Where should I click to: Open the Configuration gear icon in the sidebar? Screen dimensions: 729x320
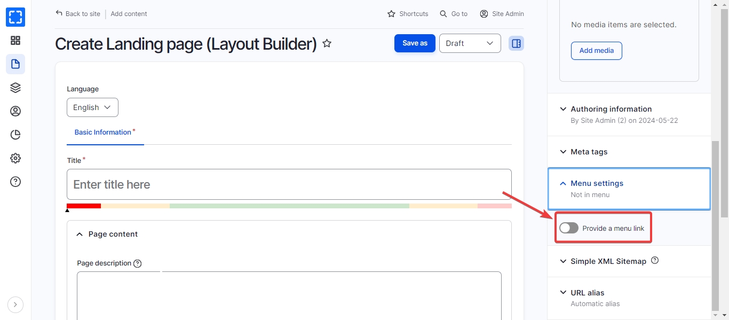pyautogui.click(x=15, y=158)
